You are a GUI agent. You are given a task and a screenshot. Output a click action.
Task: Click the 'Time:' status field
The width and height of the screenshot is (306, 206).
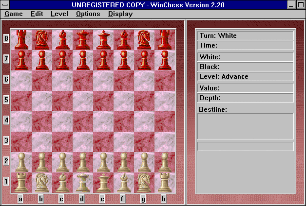[246, 45]
